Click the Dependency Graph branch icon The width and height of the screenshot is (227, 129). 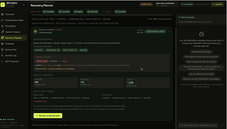(2, 20)
